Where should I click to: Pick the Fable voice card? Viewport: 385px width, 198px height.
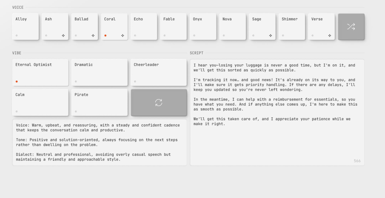(x=173, y=26)
